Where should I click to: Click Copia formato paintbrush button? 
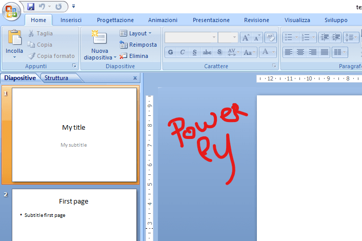pos(51,56)
